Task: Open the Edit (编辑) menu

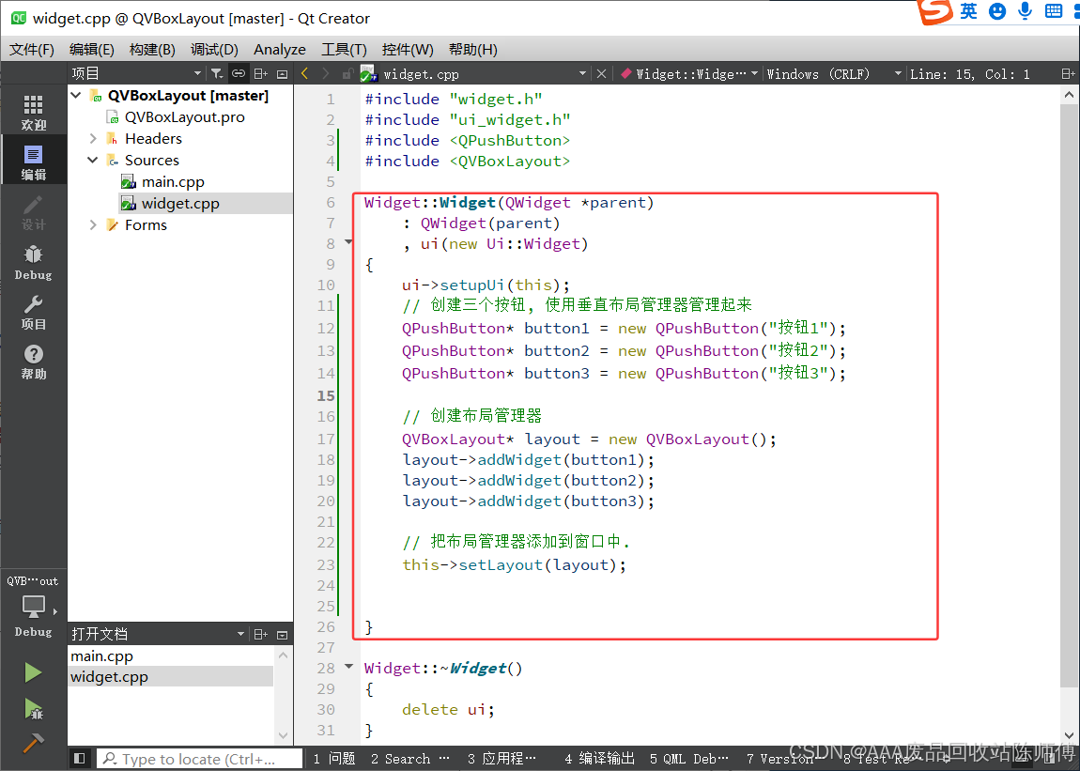Action: click(x=92, y=49)
